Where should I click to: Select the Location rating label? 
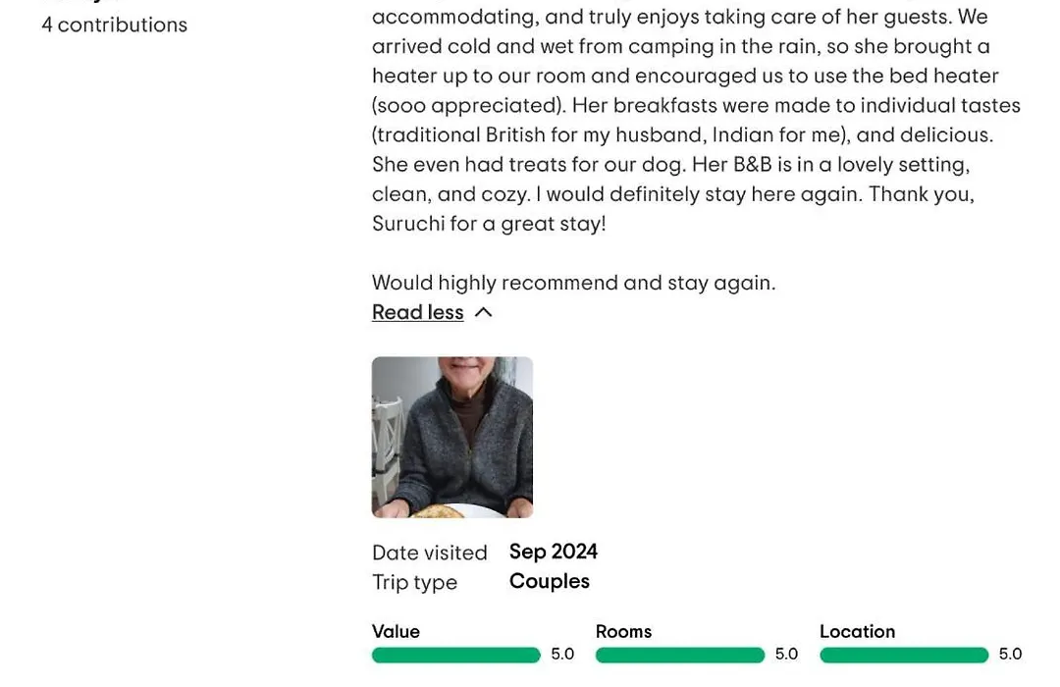857,632
